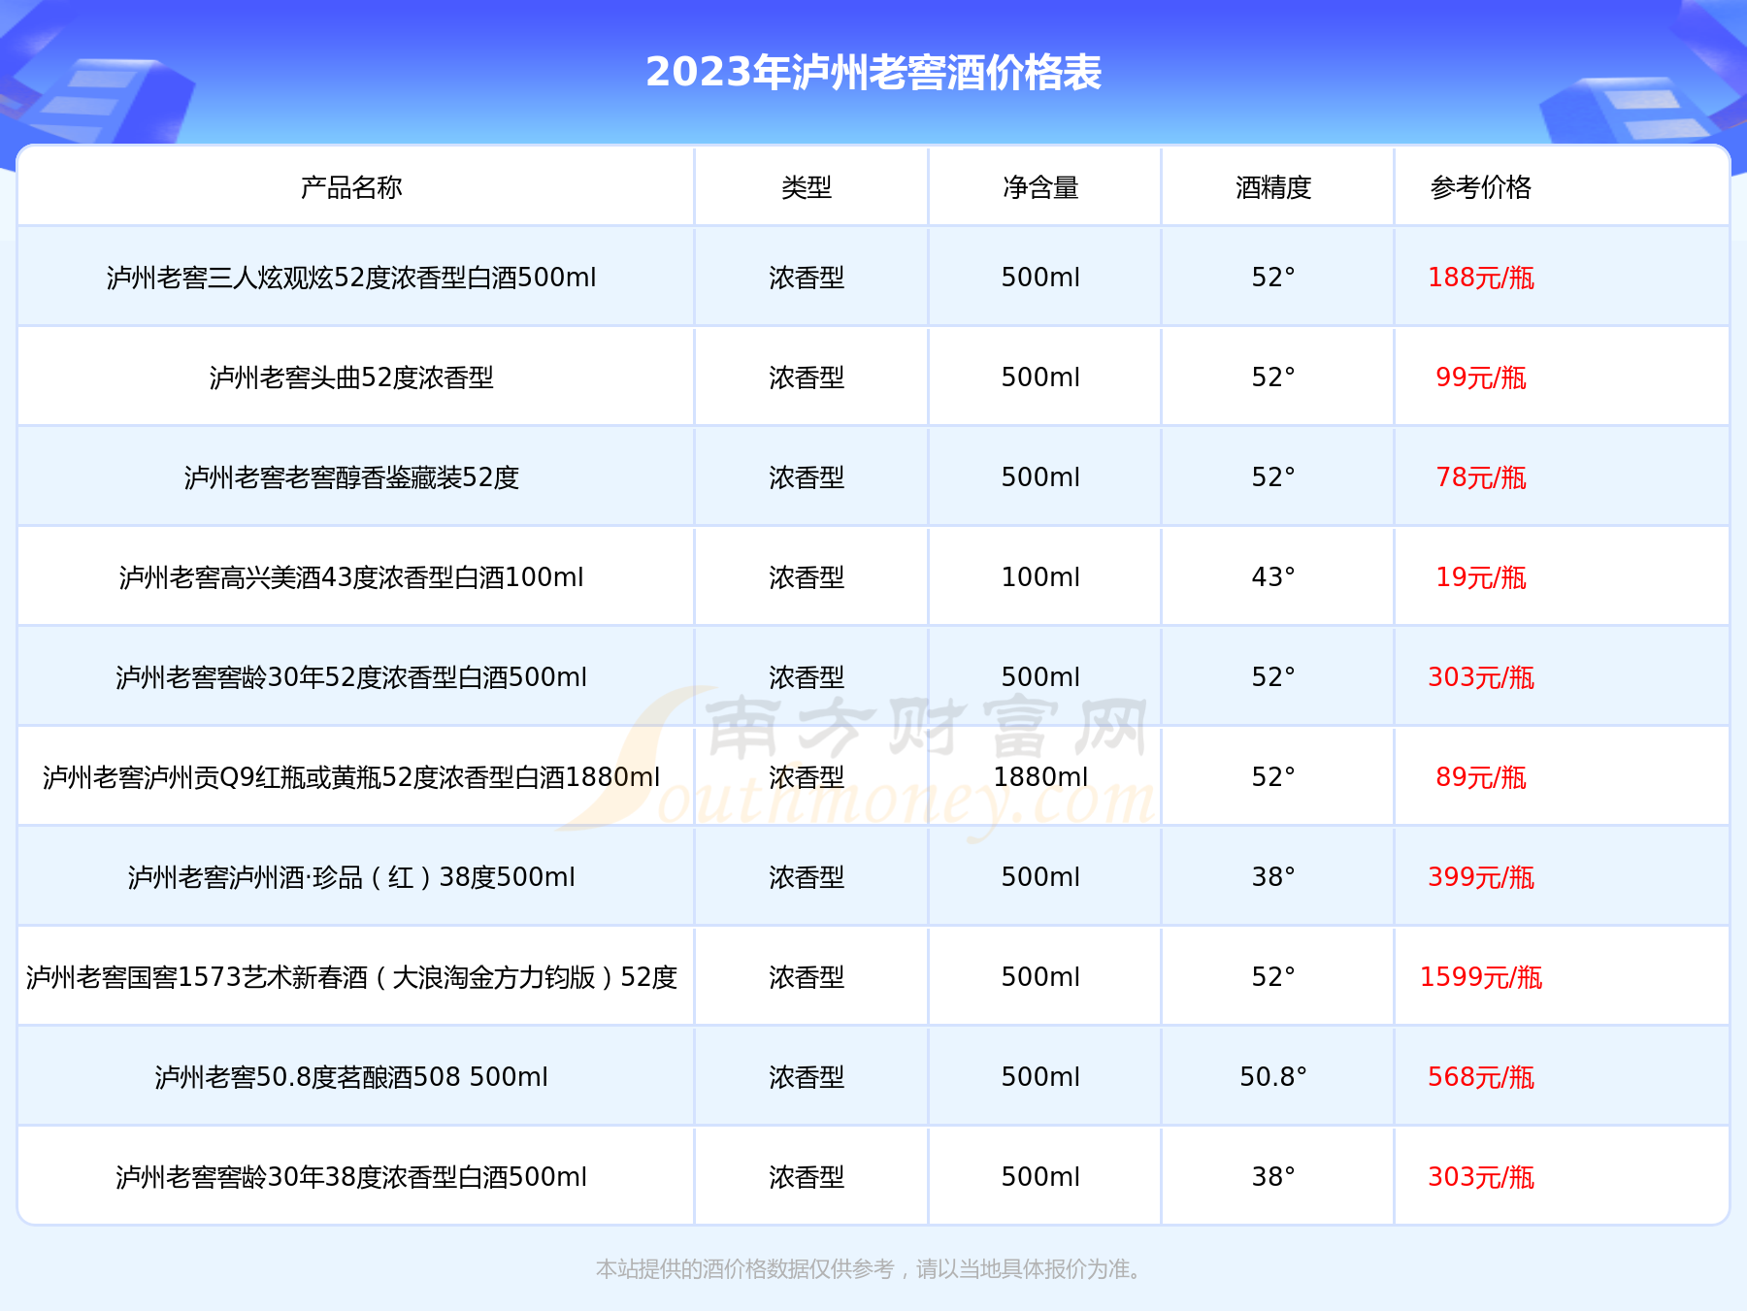Click 500ml in the 醇香鉴藏装 row

coord(1040,477)
